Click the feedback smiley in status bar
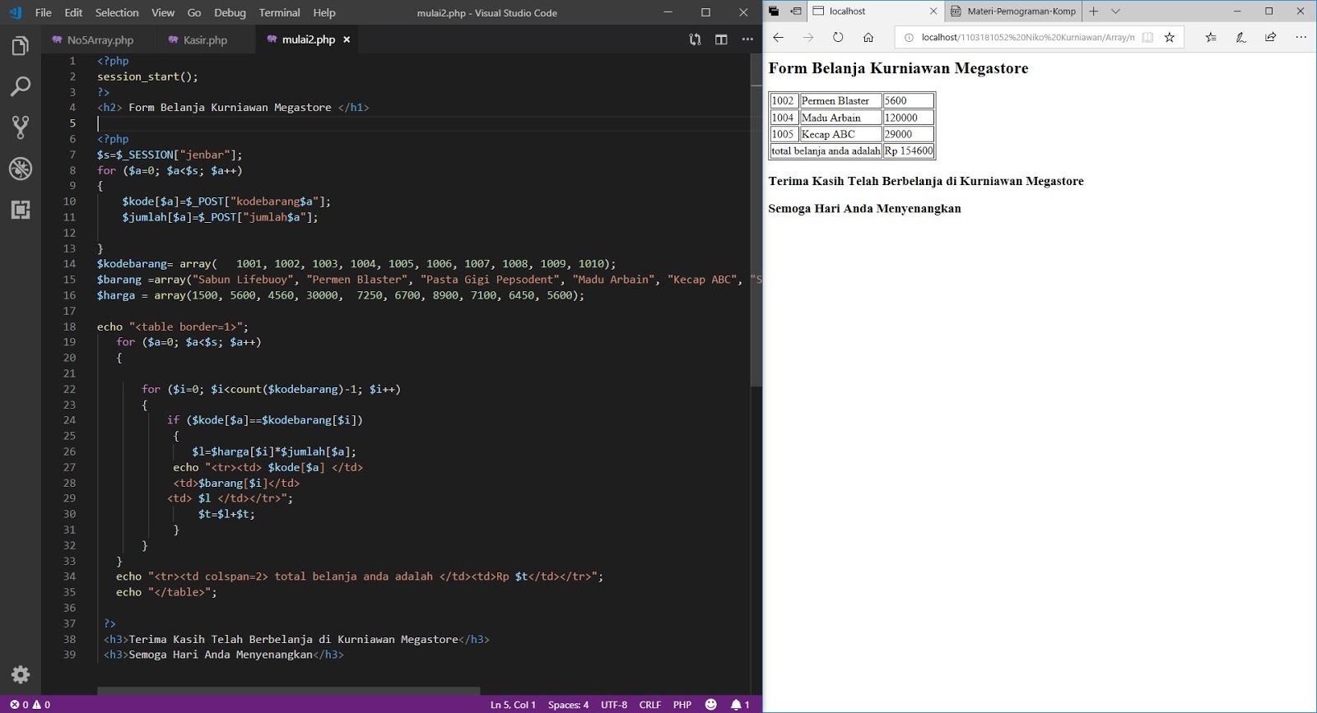 click(x=711, y=705)
